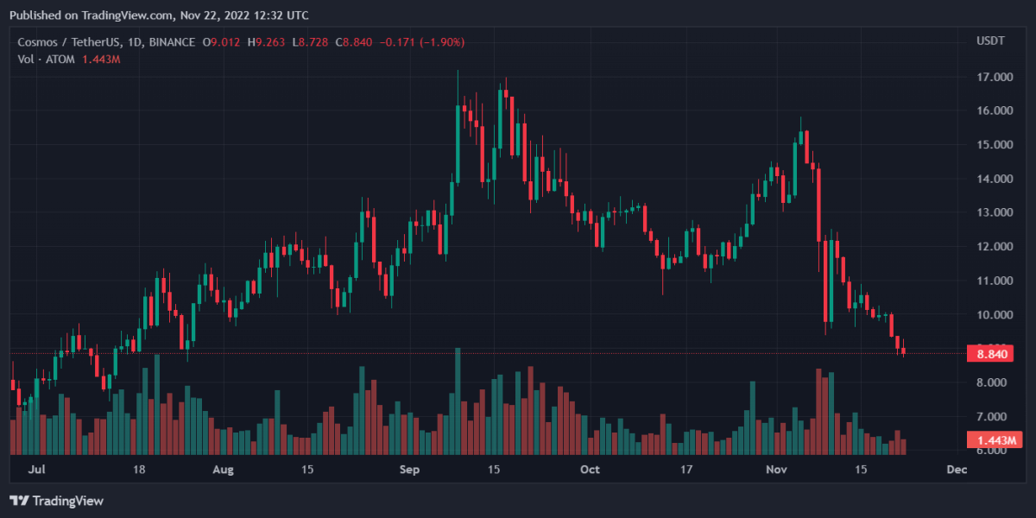
Task: Click the USDT currency label
Action: (x=990, y=41)
